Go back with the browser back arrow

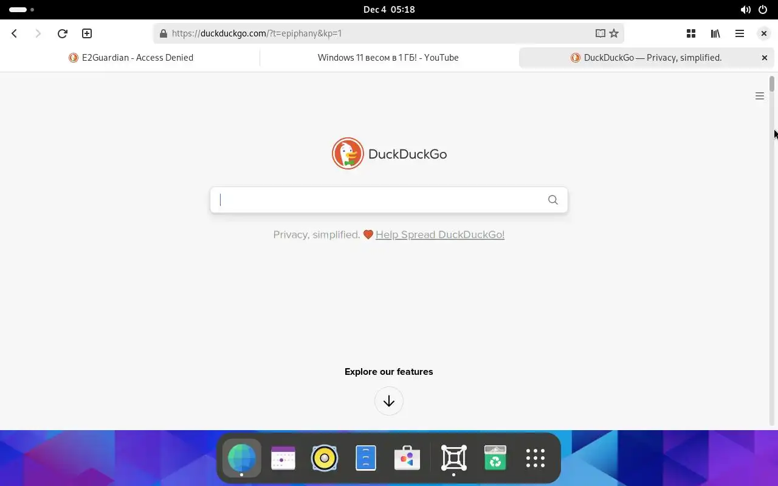(x=15, y=33)
